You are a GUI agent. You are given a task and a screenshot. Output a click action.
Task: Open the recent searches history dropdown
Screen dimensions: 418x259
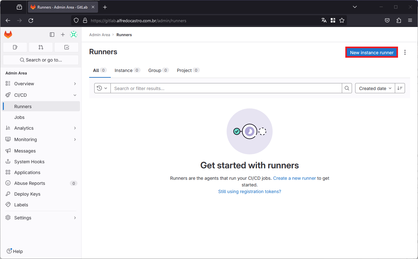click(102, 88)
